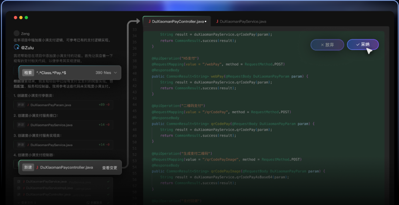The image size is (399, 205).
Task: Toggle checkmark for DuXiaomanPayService.java in changed files
Action: coord(108,182)
